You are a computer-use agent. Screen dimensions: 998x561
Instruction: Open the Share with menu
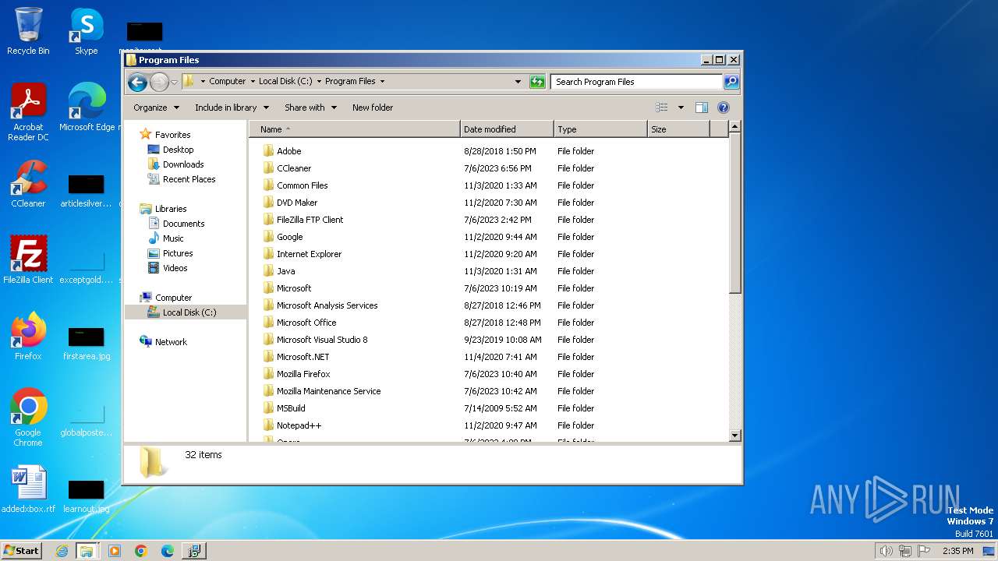(x=310, y=108)
